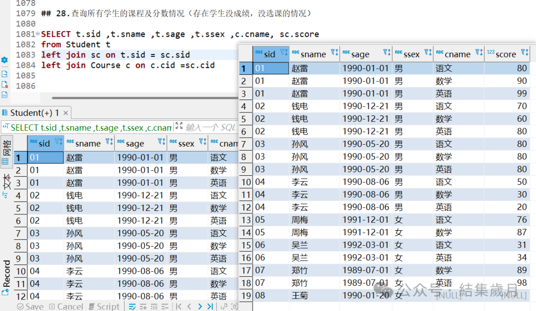Click the selected 01 cell in right panel row 1

(x=271, y=68)
